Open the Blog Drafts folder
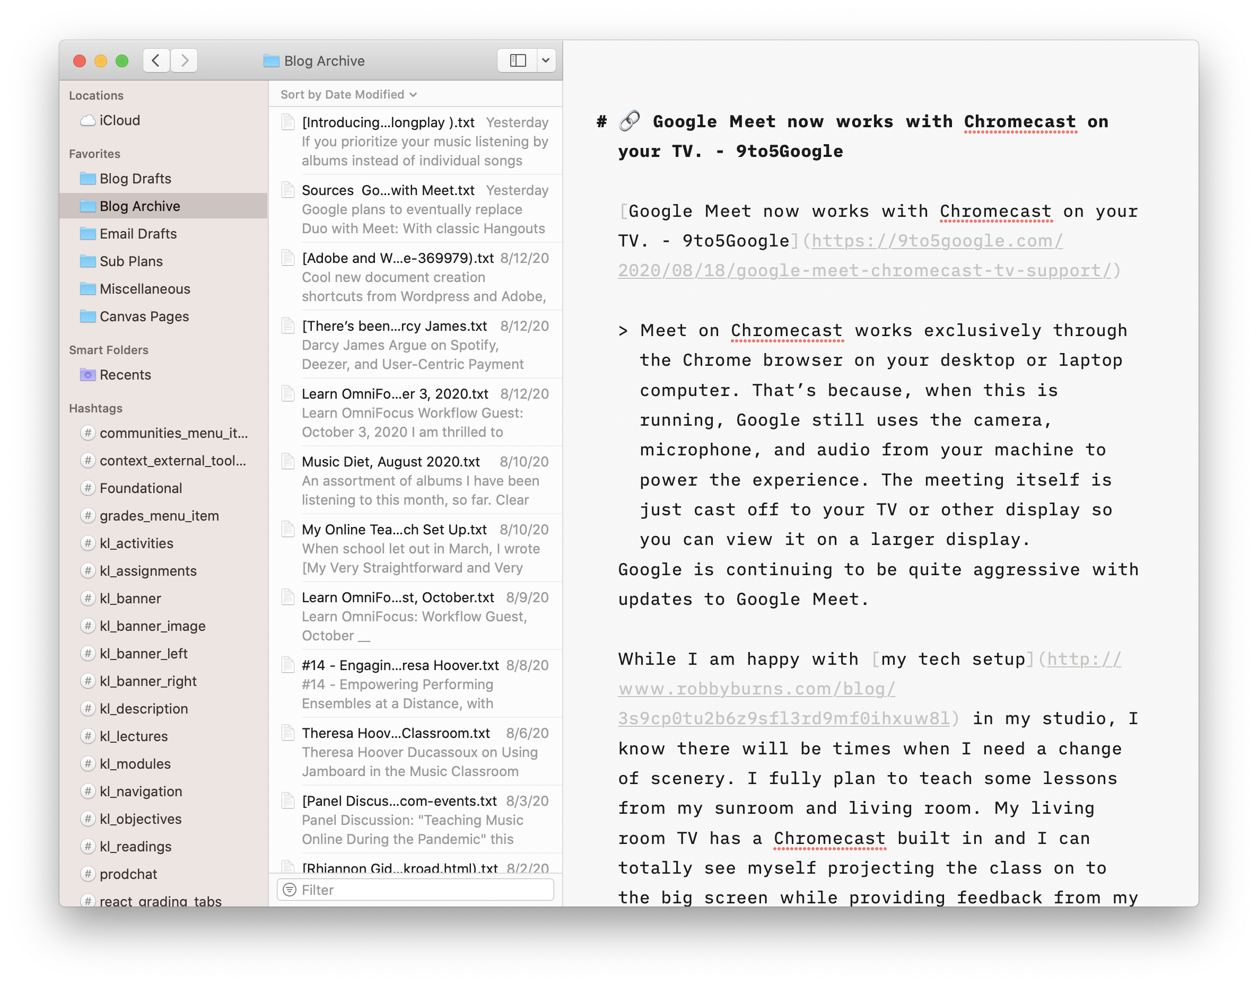This screenshot has width=1258, height=985. tap(163, 179)
